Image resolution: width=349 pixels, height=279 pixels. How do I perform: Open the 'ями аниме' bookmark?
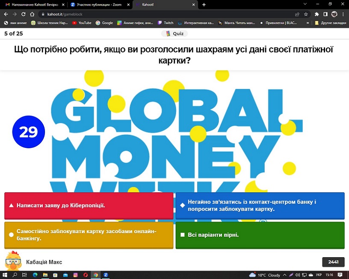tap(15, 23)
